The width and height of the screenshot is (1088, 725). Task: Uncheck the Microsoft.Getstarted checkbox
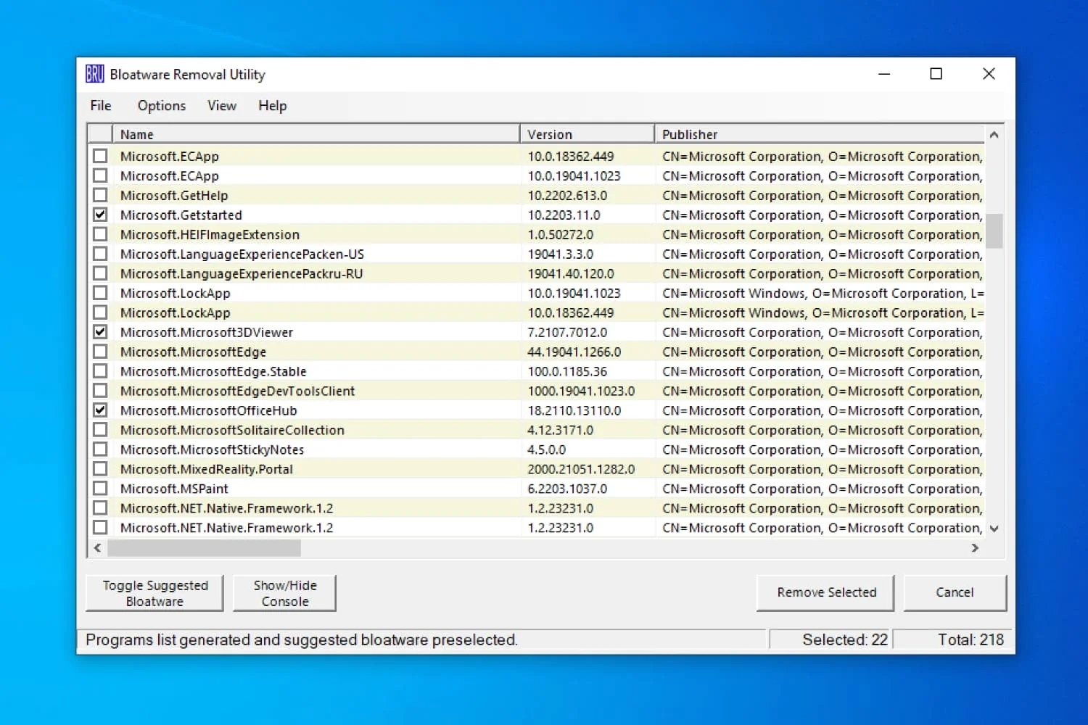[100, 215]
